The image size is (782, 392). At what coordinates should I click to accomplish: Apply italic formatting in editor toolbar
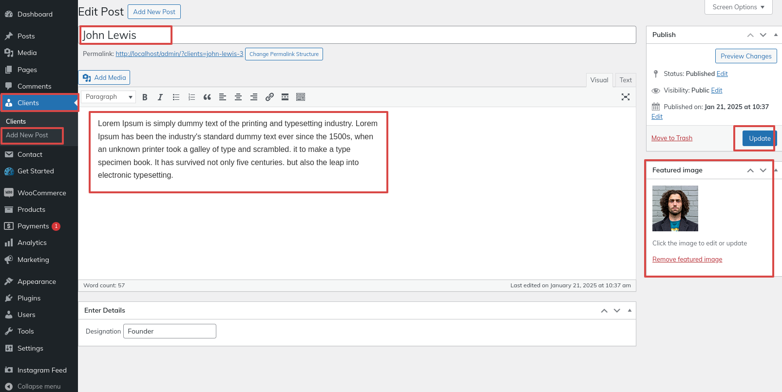160,97
